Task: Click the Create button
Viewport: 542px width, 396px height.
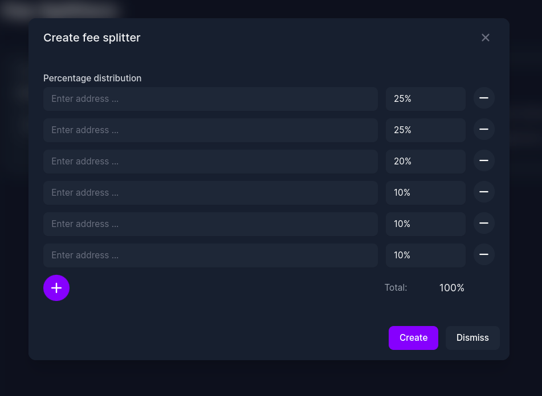Action: (413, 338)
